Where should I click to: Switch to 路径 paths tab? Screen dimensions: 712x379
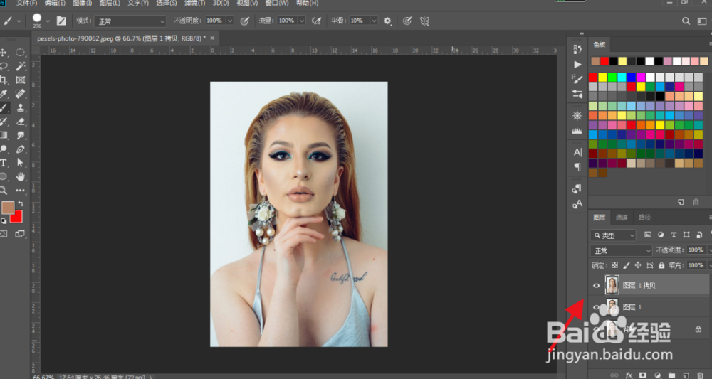click(645, 218)
